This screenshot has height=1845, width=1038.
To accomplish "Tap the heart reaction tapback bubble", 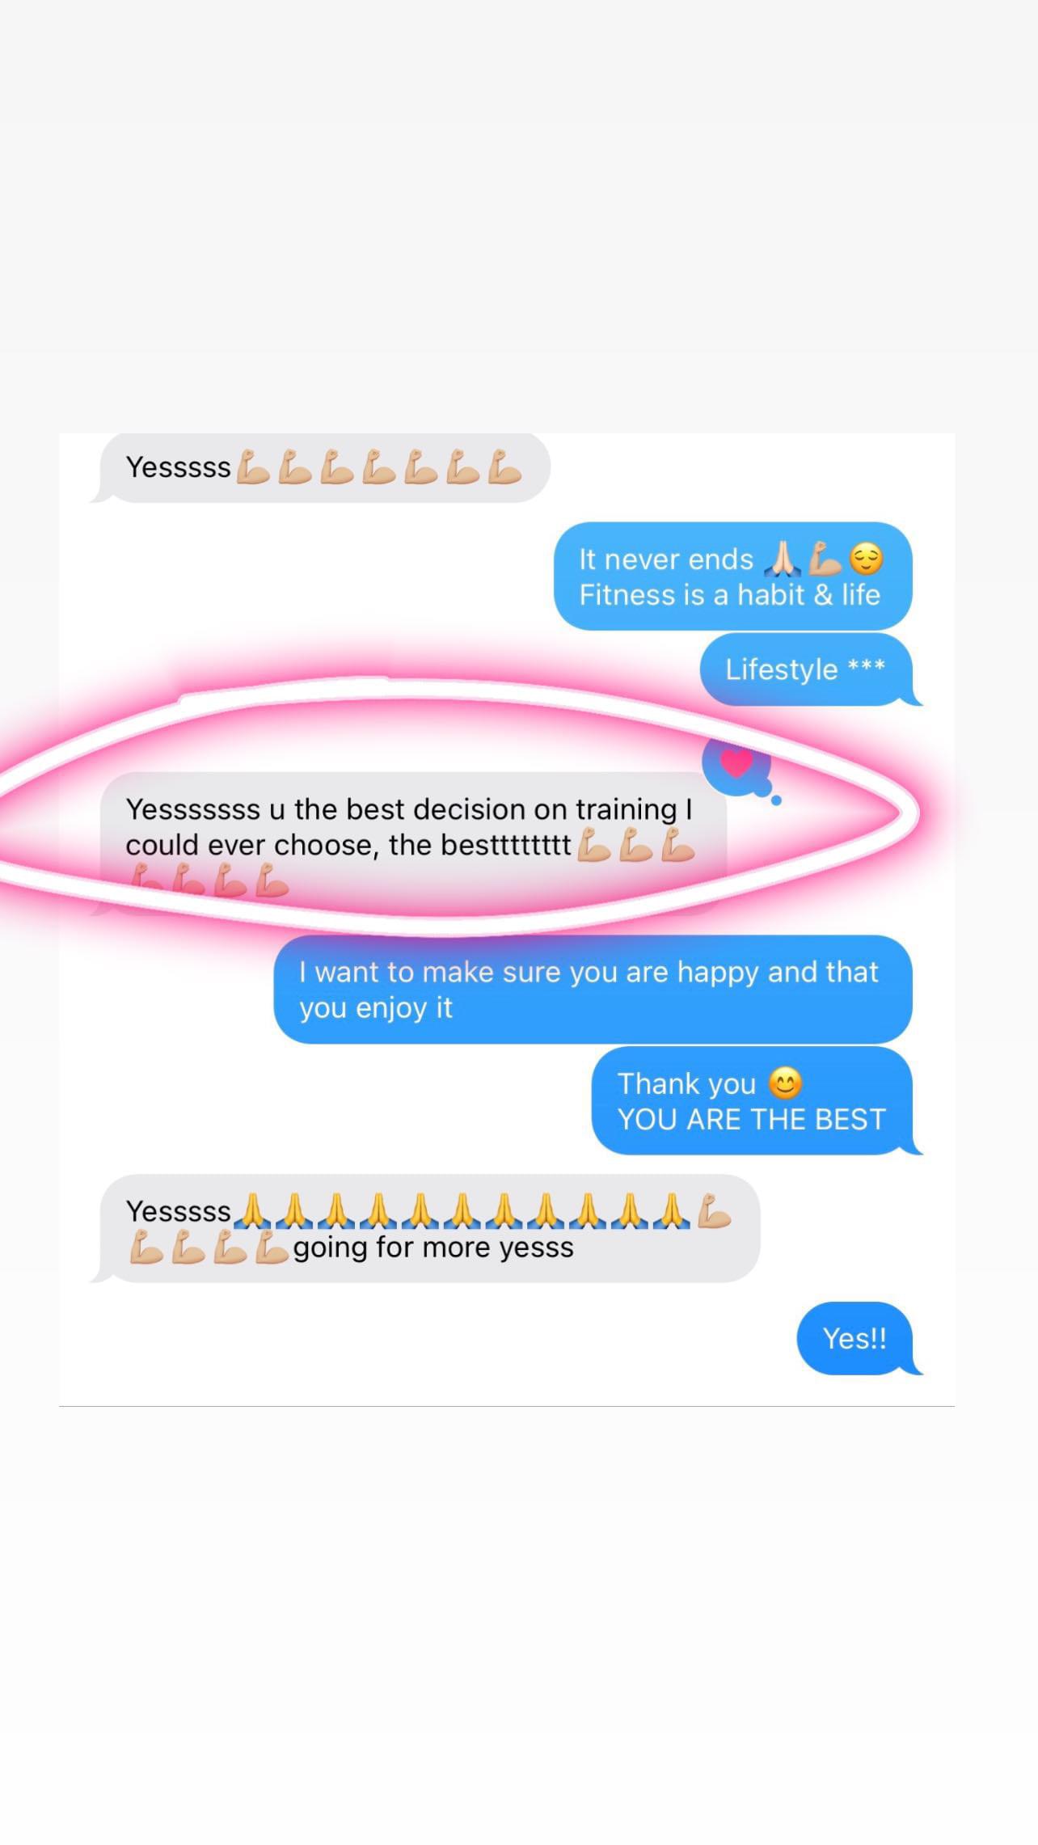I will click(736, 763).
